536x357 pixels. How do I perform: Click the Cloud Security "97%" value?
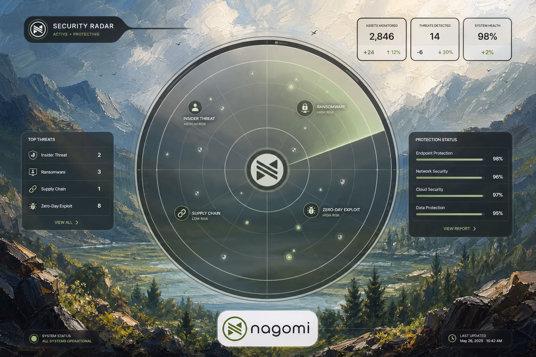pyautogui.click(x=498, y=195)
